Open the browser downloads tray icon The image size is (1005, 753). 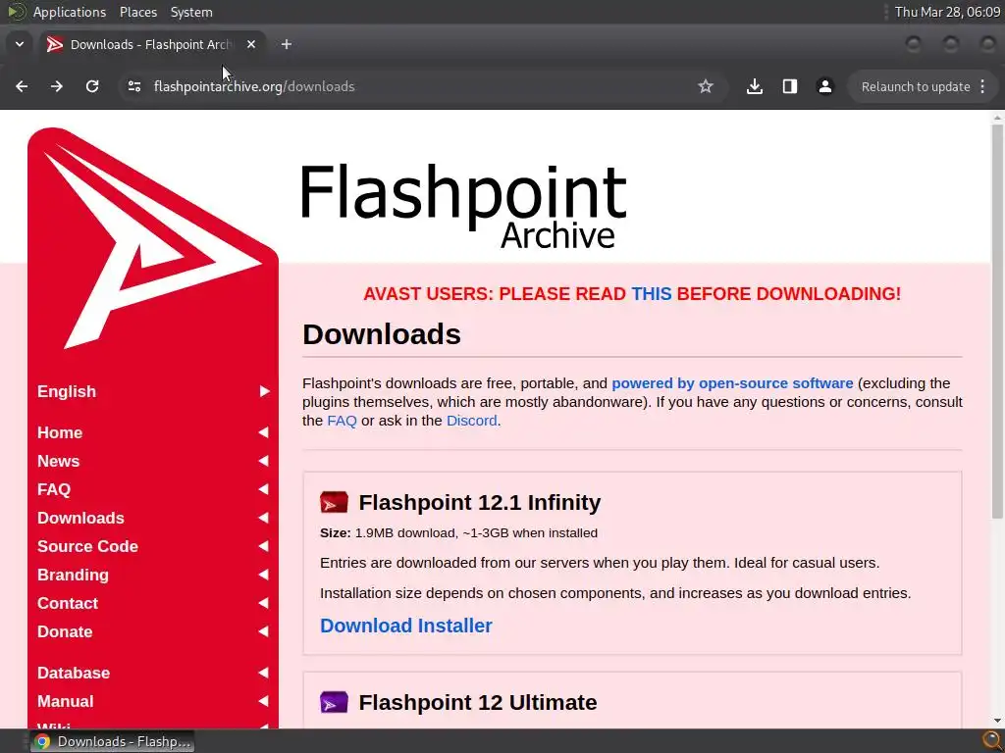click(755, 86)
